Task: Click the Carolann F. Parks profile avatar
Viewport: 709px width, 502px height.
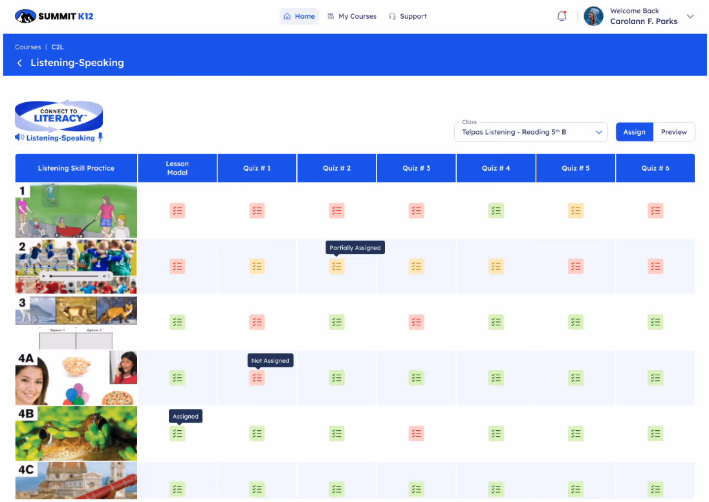Action: click(x=593, y=16)
